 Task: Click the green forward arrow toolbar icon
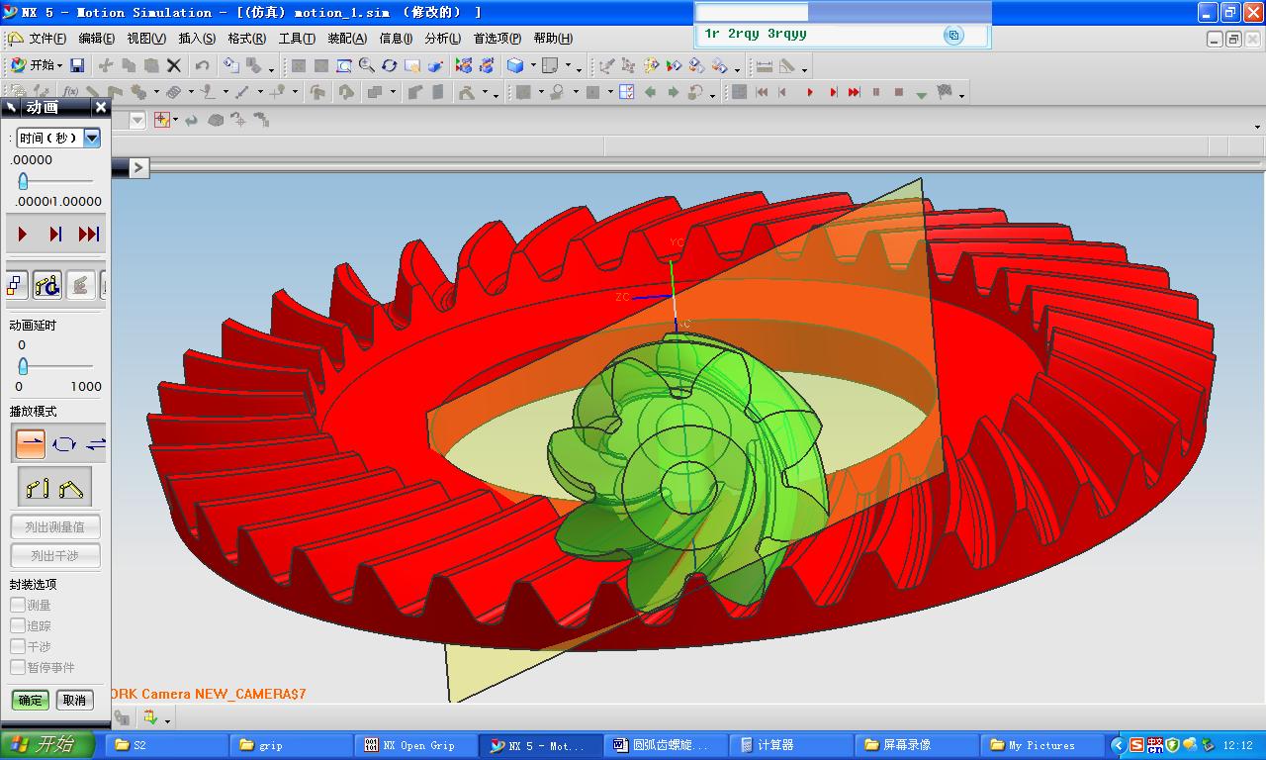coord(673,92)
